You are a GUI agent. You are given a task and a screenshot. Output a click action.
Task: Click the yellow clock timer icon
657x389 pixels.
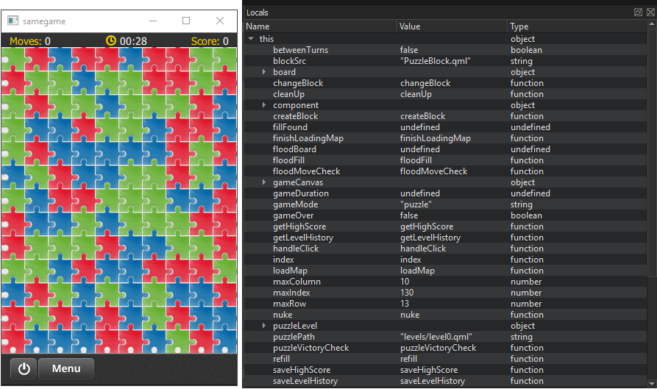[x=111, y=41]
